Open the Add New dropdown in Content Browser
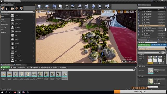The height and width of the screenshot is (94, 167). point(5,67)
